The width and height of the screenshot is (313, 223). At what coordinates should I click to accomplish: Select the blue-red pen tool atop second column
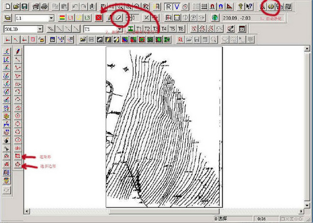18,51
